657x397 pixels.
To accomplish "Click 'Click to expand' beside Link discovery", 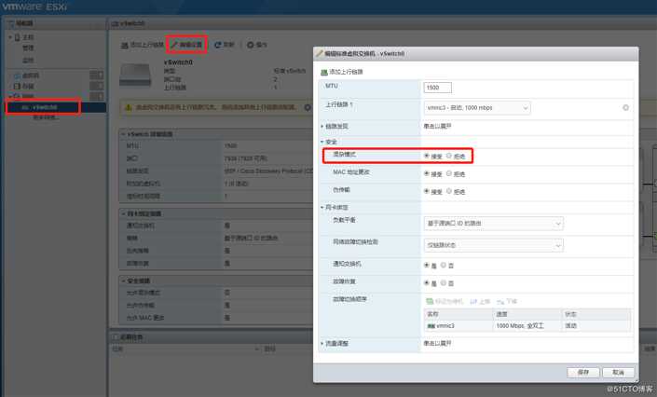I will (x=437, y=126).
